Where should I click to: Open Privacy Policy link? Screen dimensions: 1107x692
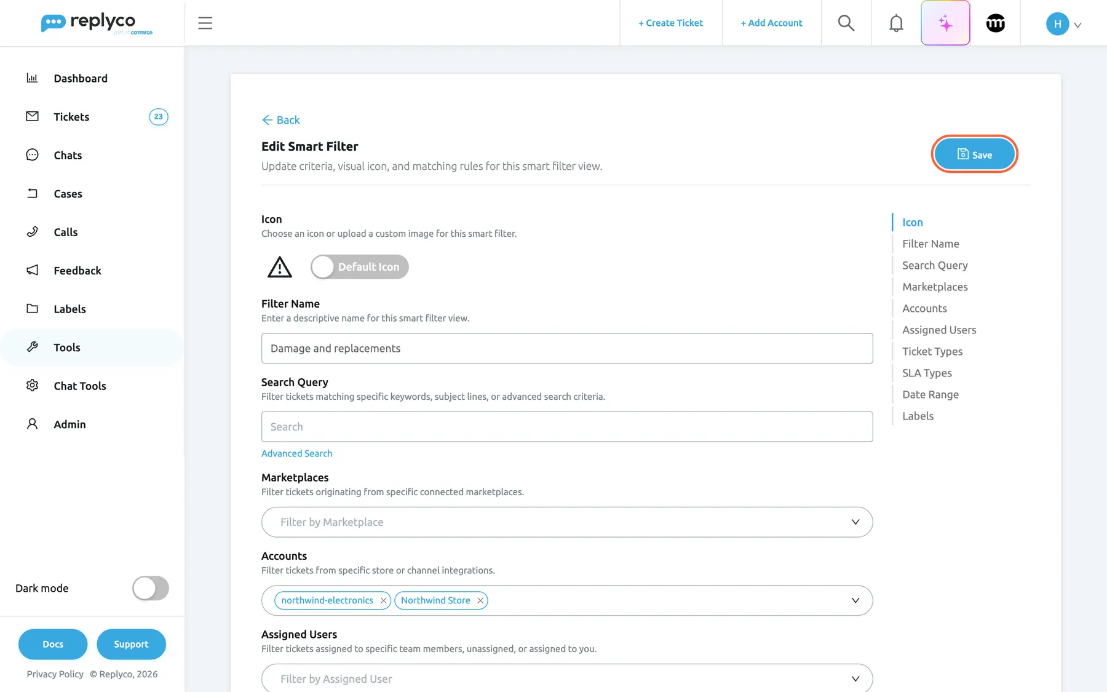55,674
